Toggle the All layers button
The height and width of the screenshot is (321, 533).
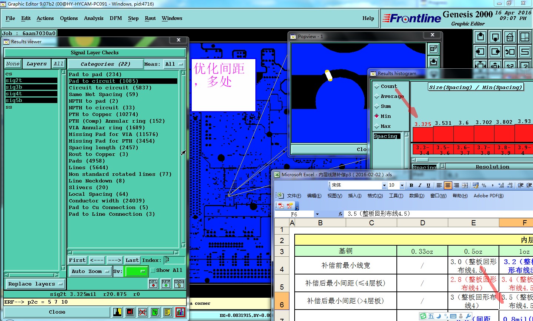58,64
